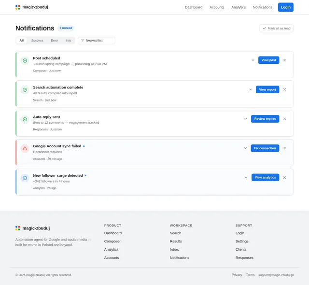
Task: Click the 2 unread badge
Action: (x=66, y=28)
